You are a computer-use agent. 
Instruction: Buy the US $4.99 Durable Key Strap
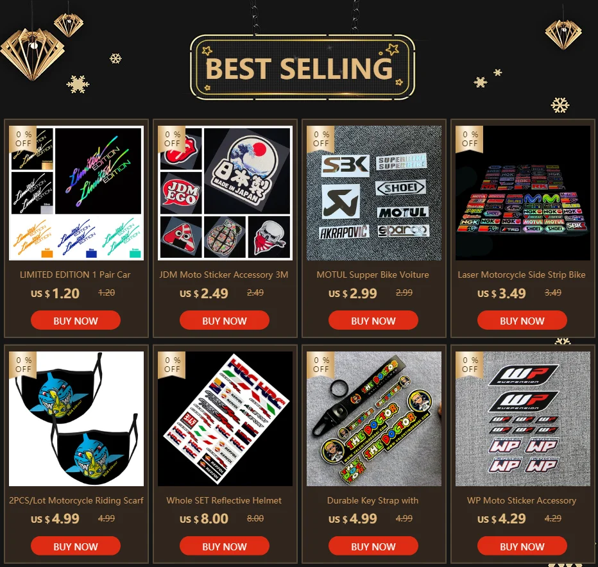tap(373, 546)
